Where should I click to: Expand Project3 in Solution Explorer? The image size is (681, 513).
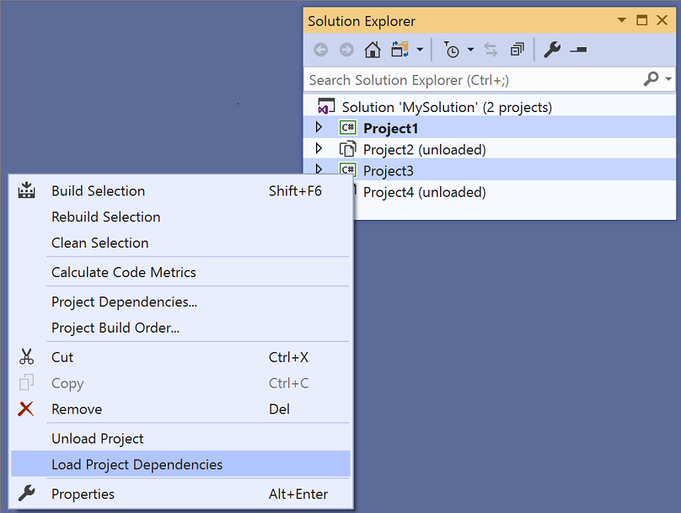click(x=319, y=170)
